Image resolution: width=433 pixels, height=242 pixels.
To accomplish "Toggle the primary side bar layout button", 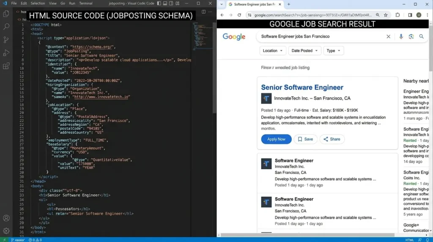I will [x=159, y=3].
